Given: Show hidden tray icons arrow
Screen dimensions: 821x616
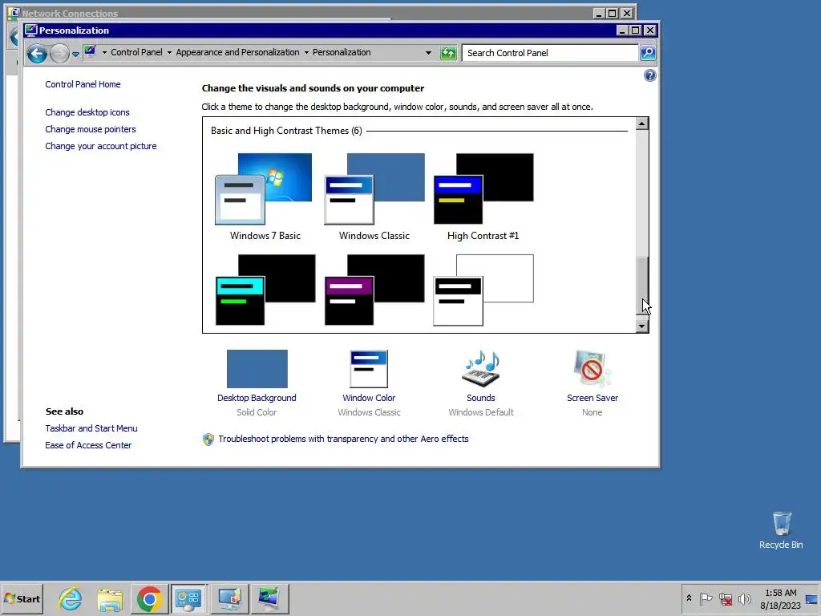Looking at the screenshot, I should click(x=689, y=598).
